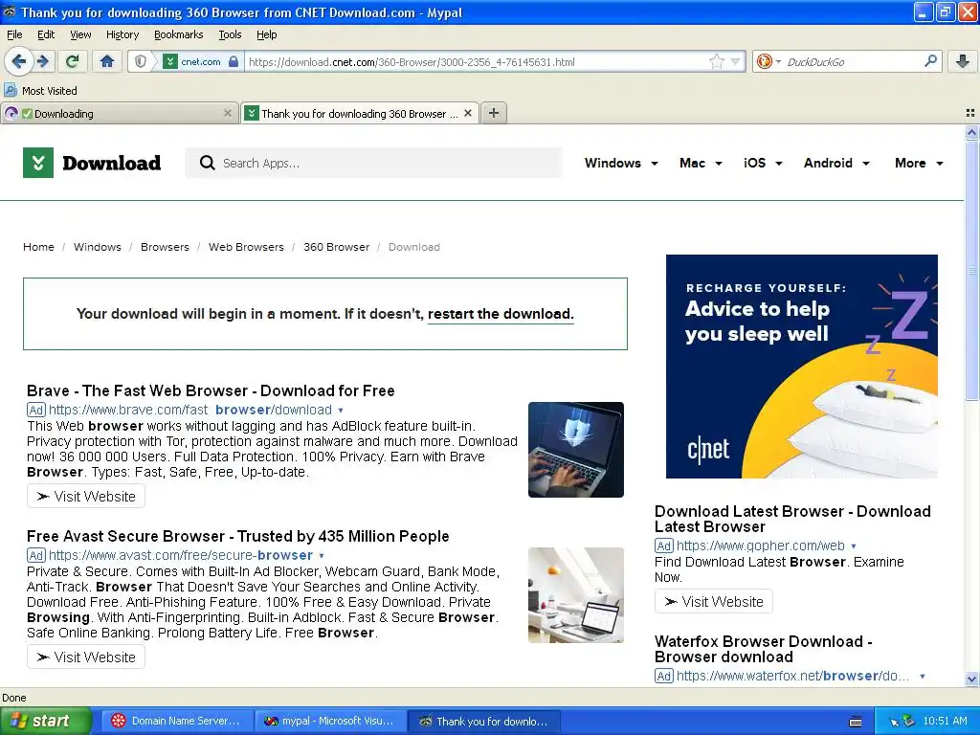
Task: Open a new tab with plus button
Action: (494, 113)
